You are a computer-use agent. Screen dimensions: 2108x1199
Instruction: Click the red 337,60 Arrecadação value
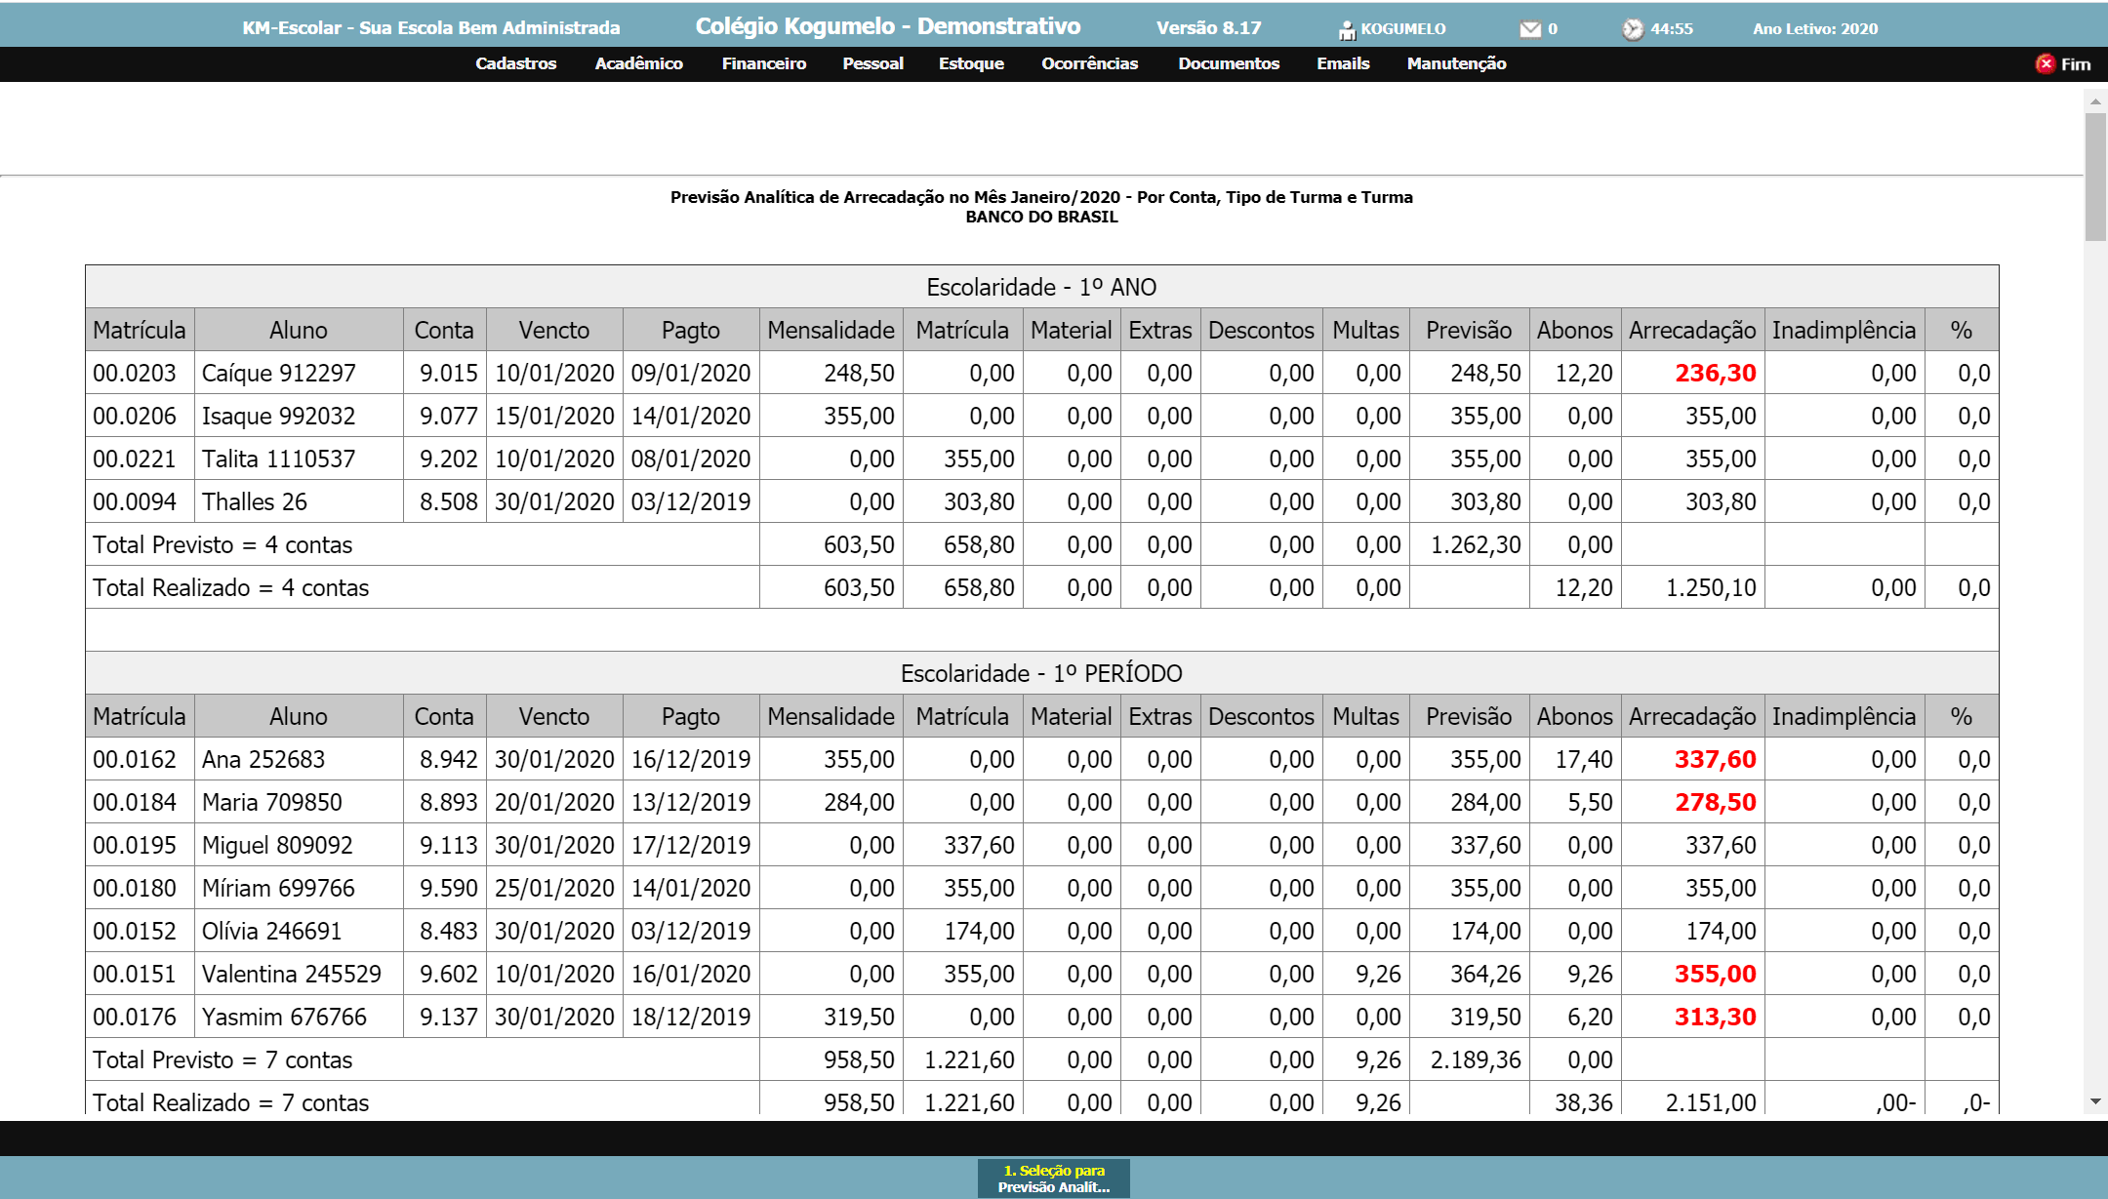pyautogui.click(x=1715, y=759)
